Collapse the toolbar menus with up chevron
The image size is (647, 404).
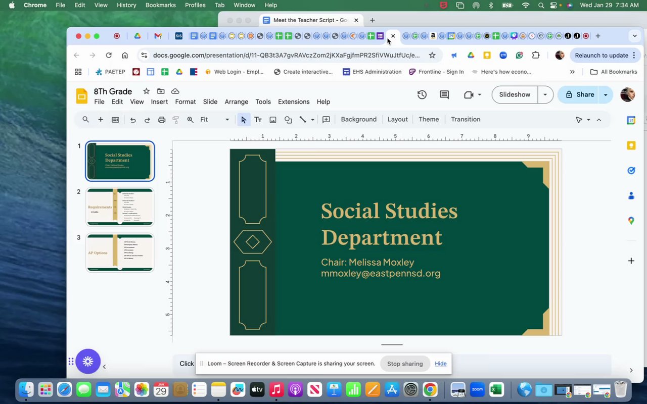tap(599, 120)
